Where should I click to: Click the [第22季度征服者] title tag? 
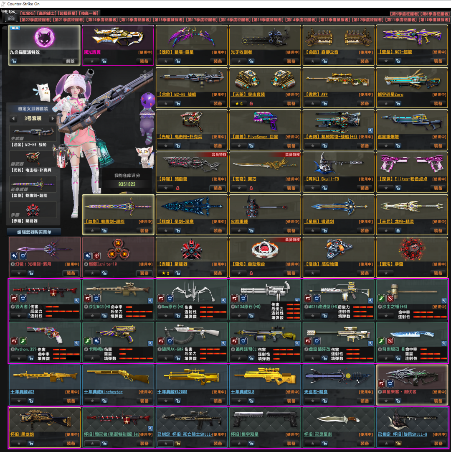(35, 20)
